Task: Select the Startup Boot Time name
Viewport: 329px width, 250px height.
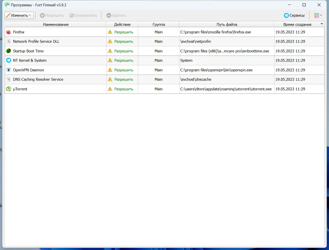Action: tap(28, 51)
